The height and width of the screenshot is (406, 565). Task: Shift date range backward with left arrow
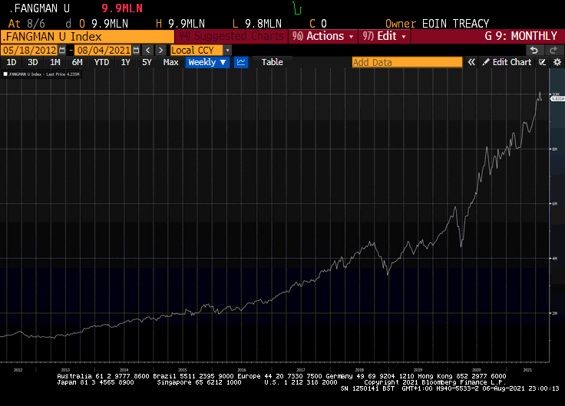click(148, 50)
